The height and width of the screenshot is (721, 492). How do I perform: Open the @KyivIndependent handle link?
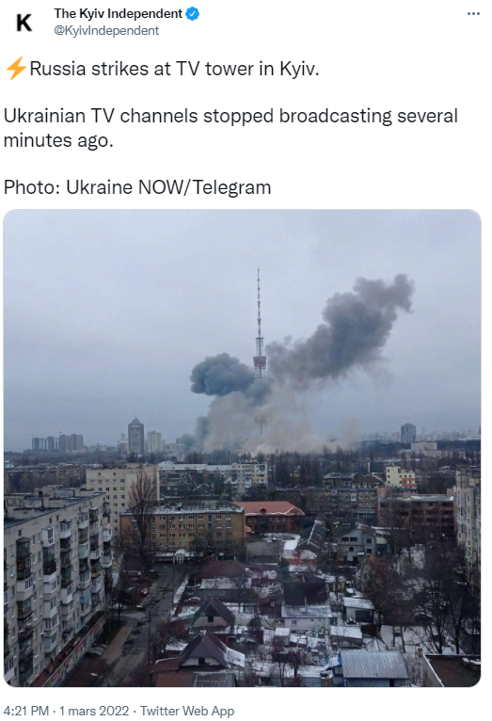[x=106, y=30]
